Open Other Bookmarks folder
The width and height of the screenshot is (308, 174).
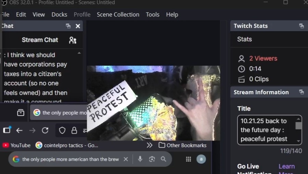182,145
